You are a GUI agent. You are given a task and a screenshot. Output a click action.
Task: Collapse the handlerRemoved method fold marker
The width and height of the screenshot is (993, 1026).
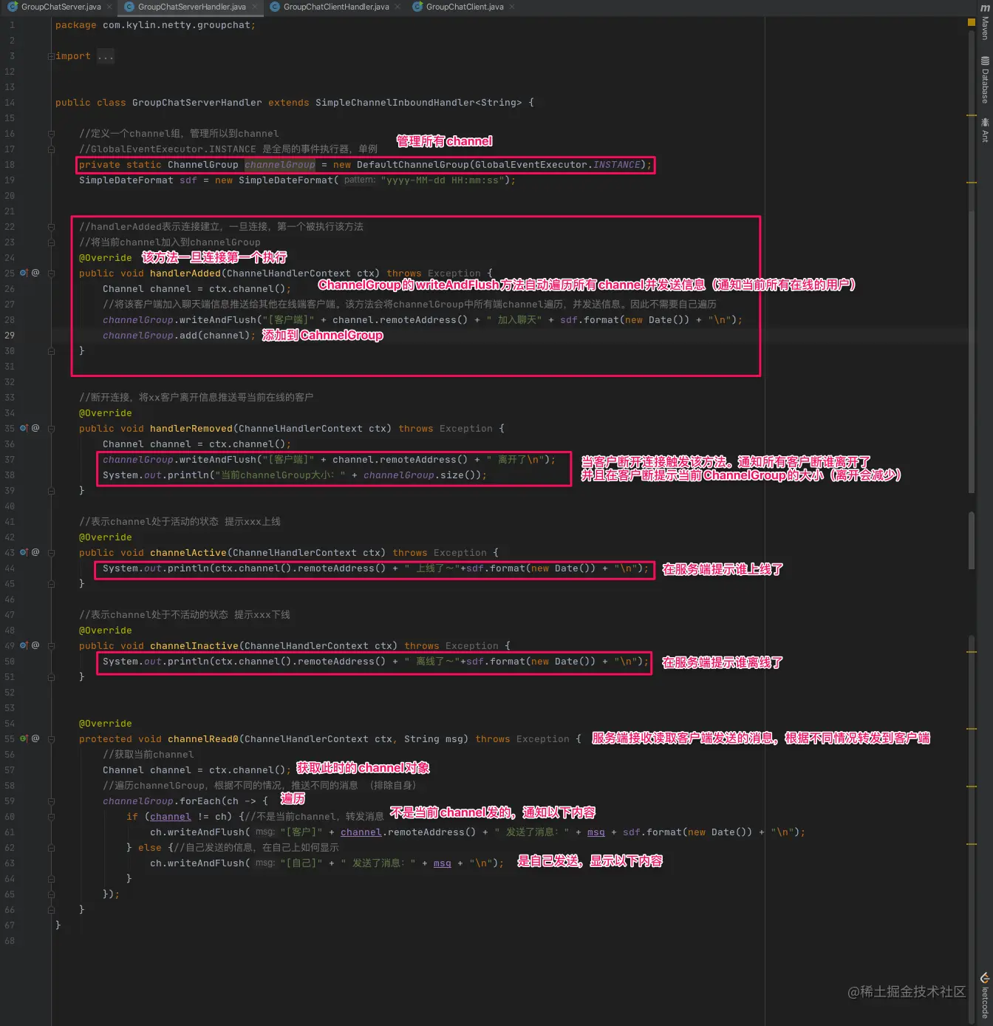[x=51, y=428]
